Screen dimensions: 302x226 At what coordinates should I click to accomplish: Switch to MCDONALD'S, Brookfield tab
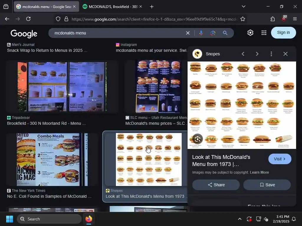[113, 7]
